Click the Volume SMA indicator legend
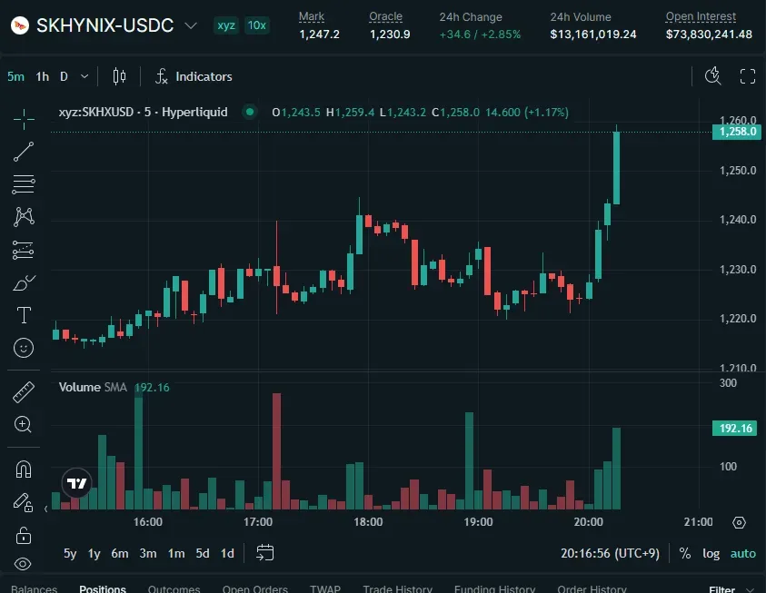The image size is (766, 593). click(x=93, y=387)
